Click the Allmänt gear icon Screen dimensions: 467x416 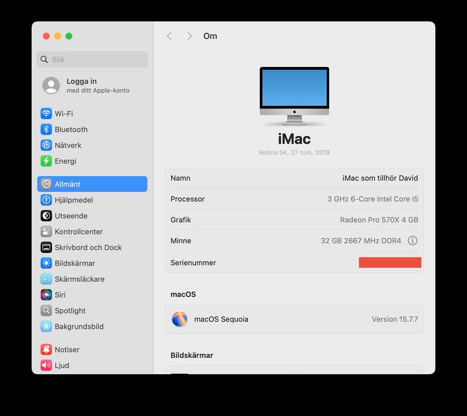pos(46,184)
